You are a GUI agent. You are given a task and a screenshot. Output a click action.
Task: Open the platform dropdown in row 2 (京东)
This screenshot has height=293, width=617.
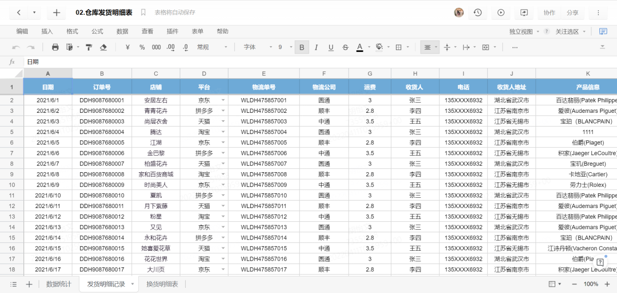click(223, 100)
